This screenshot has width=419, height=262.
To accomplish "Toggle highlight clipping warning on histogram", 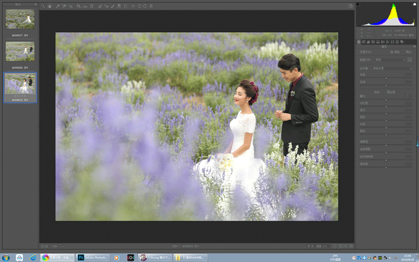I will (x=415, y=4).
